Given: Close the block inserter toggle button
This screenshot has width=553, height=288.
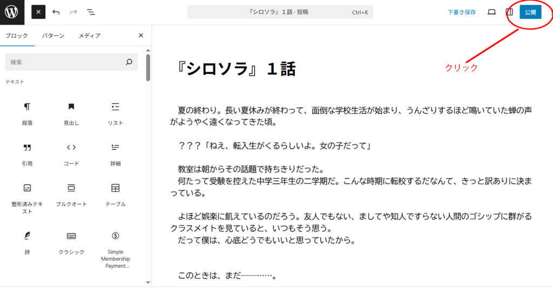Looking at the screenshot, I should click(x=38, y=12).
